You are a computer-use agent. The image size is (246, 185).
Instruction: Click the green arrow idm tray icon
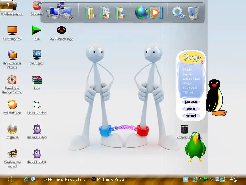click(206, 179)
